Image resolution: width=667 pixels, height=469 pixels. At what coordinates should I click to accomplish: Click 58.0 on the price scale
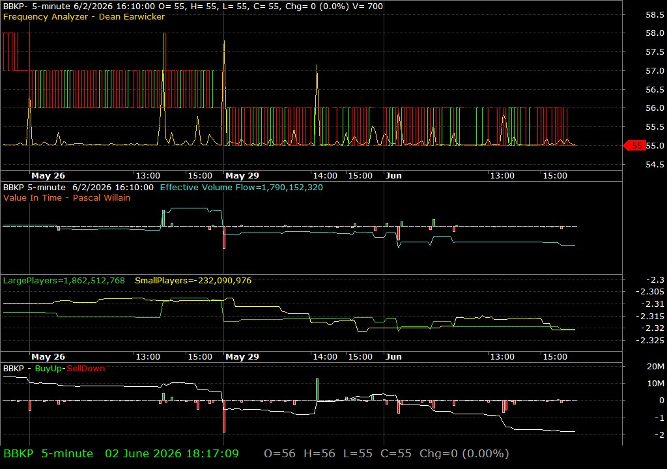pos(655,33)
